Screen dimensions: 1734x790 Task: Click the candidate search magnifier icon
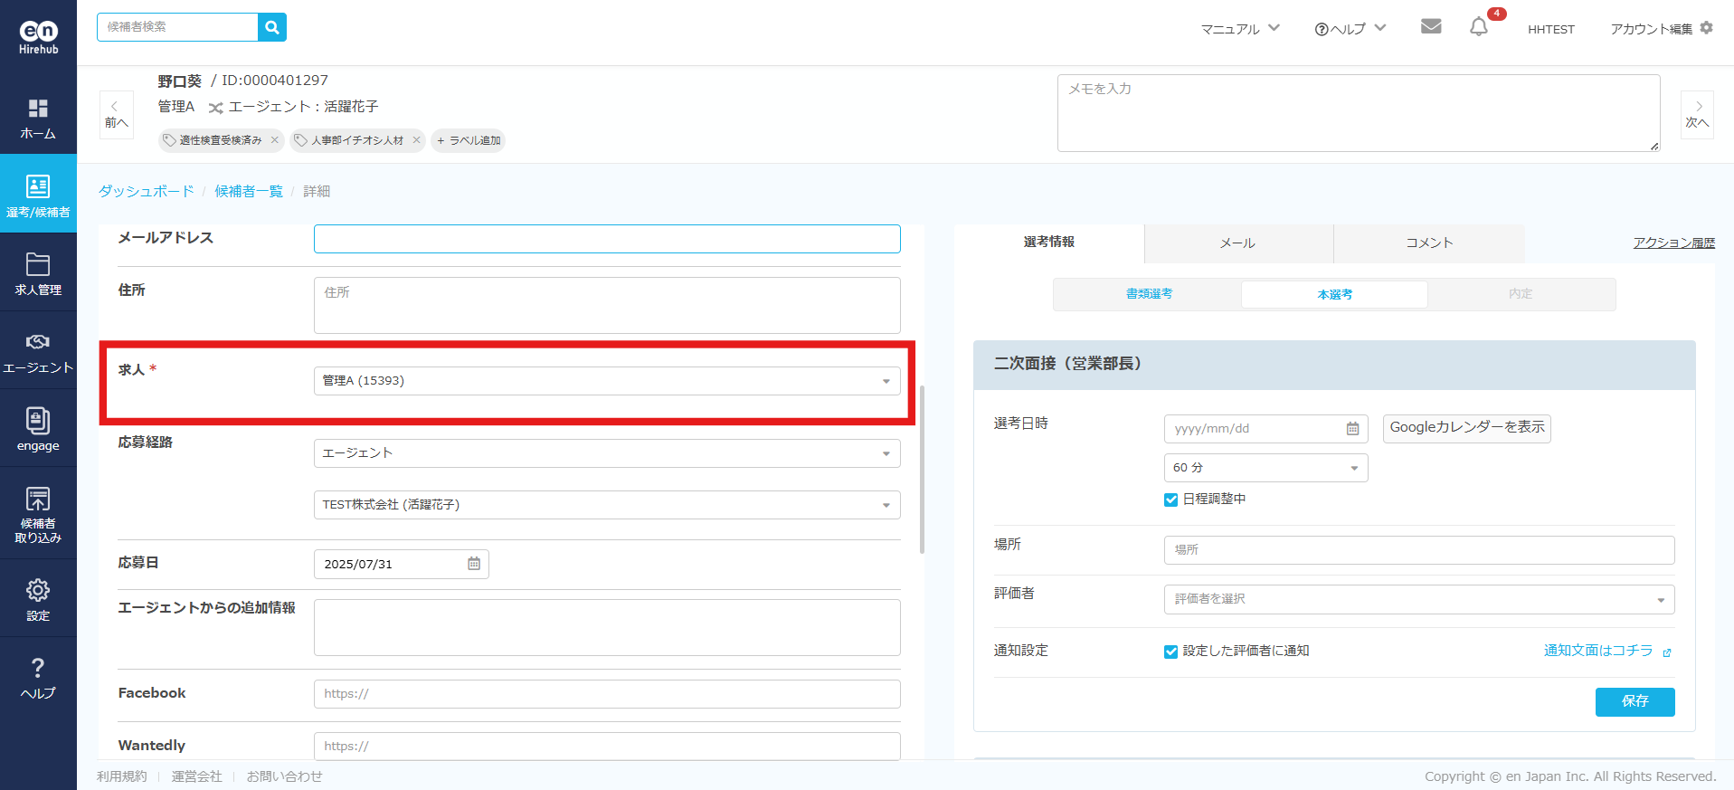(x=272, y=27)
